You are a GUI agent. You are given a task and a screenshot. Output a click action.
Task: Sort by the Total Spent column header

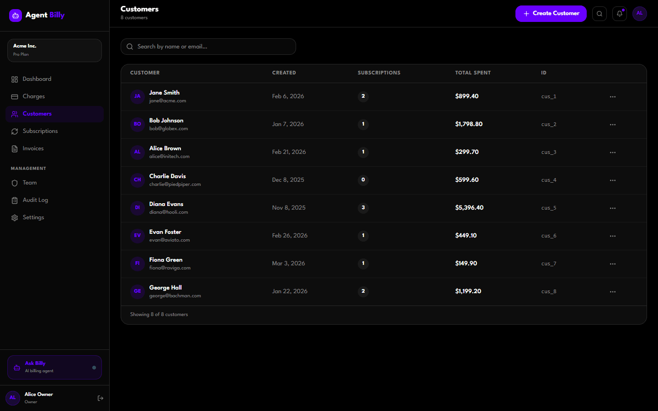click(x=472, y=73)
